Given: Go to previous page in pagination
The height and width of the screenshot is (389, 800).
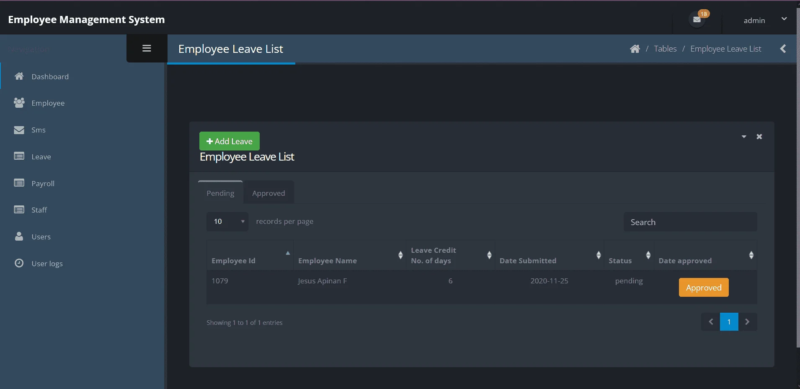Looking at the screenshot, I should [x=711, y=322].
